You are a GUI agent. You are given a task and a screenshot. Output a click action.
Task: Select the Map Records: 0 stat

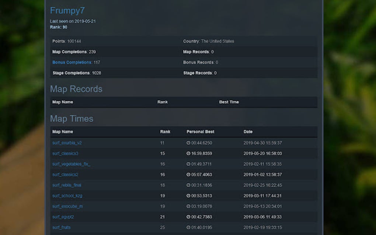pos(198,52)
